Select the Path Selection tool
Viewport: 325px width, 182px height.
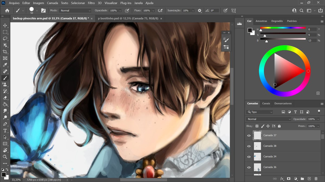5,137
